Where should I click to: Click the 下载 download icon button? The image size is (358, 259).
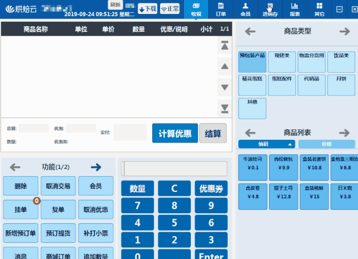(x=147, y=9)
